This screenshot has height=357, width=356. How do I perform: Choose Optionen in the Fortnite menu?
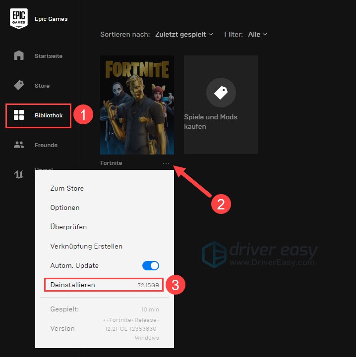coord(65,207)
